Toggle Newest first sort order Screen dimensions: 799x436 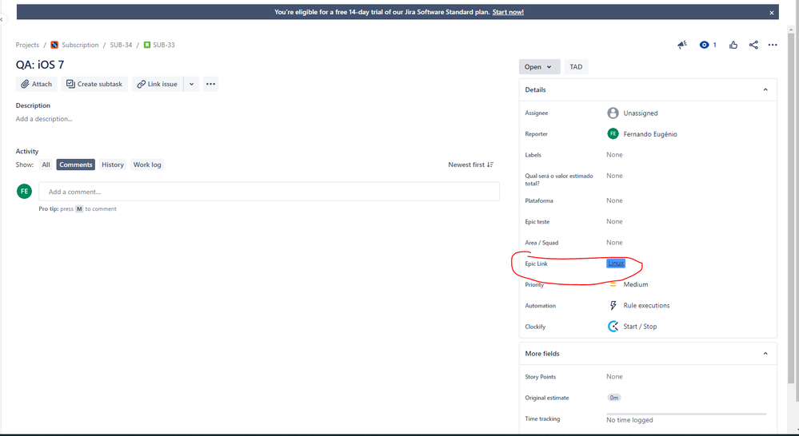[471, 164]
